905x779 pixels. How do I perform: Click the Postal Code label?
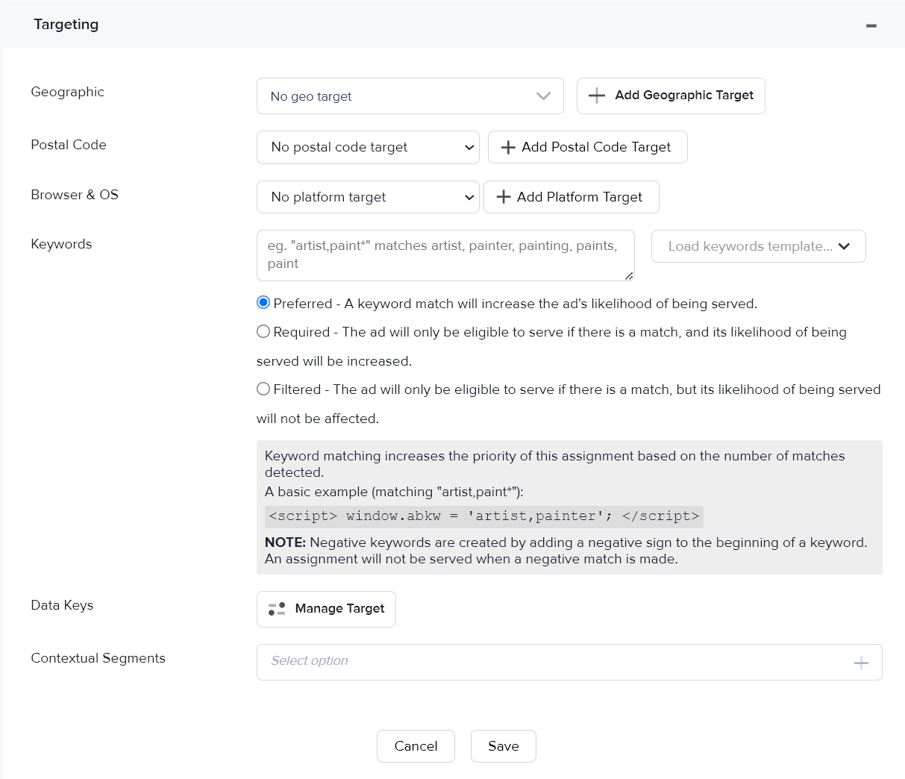coord(69,145)
